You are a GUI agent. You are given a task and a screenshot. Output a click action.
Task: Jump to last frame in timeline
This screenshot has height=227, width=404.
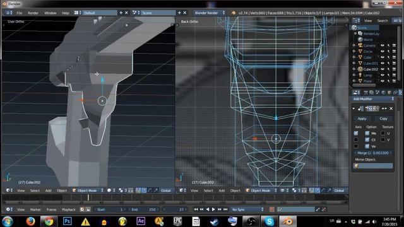click(x=225, y=209)
